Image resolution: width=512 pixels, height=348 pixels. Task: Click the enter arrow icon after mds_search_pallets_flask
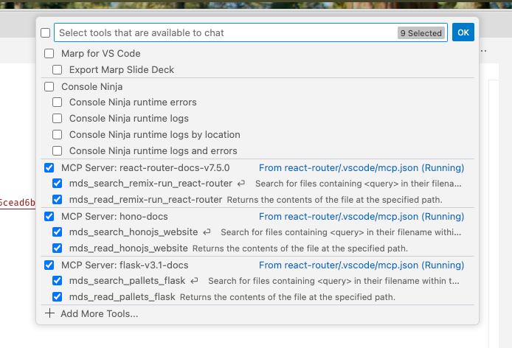coord(194,281)
